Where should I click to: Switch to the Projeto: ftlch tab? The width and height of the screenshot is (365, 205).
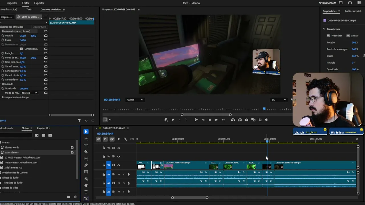tap(44, 128)
